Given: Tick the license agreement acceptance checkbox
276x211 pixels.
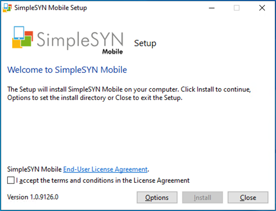Looking at the screenshot, I should [11, 180].
